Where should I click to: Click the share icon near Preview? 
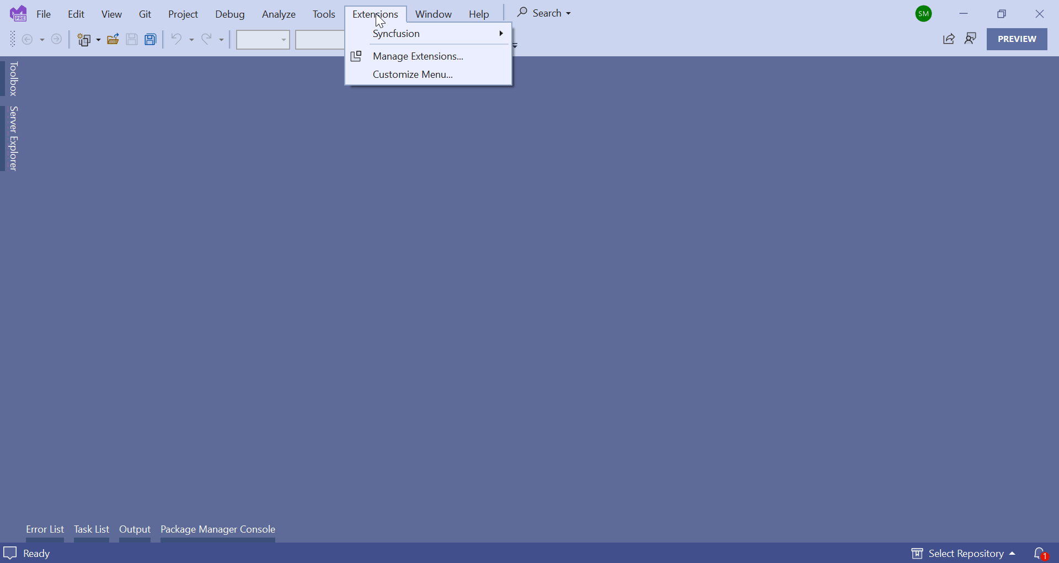click(949, 39)
